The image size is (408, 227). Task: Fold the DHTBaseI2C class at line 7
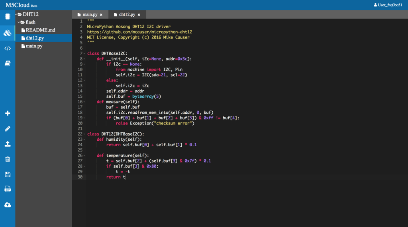(x=84, y=54)
